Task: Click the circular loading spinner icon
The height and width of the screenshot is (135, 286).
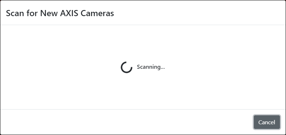Action: [127, 67]
